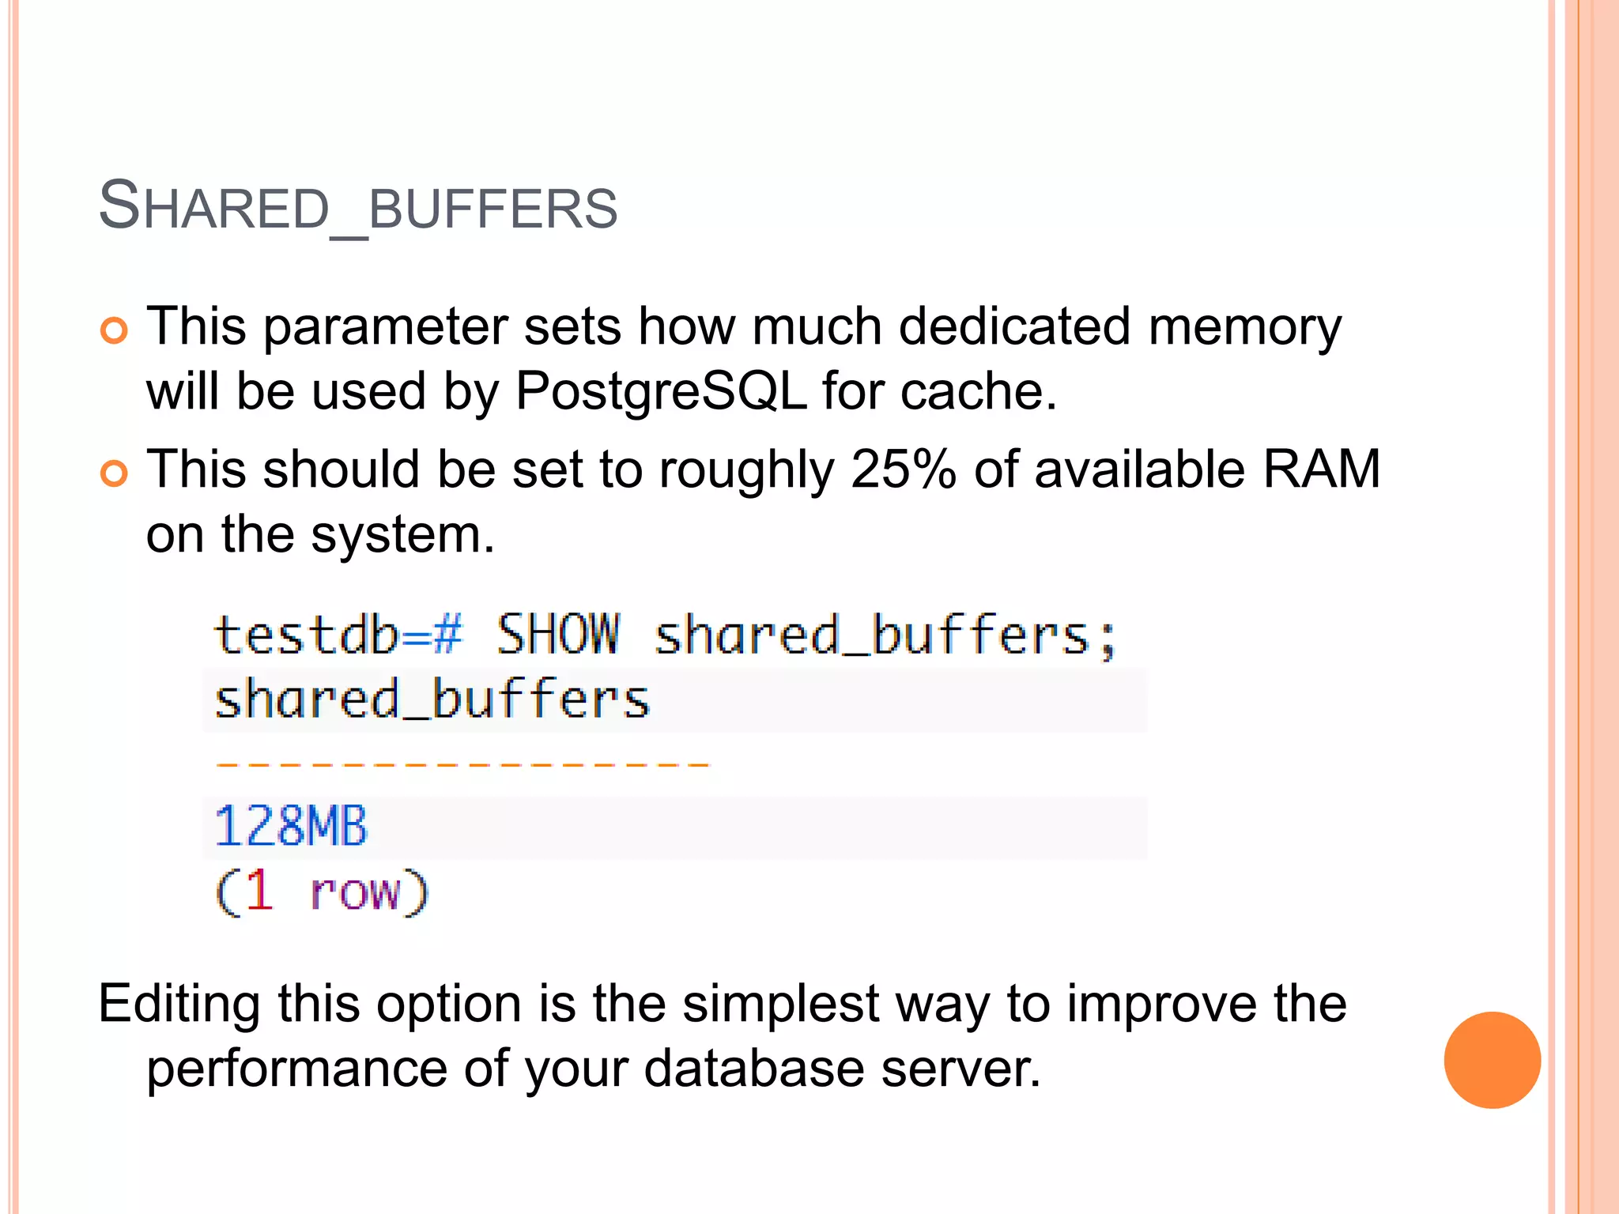Click the word PostgreSQL in the first bullet
This screenshot has width=1619, height=1214.
(x=661, y=391)
